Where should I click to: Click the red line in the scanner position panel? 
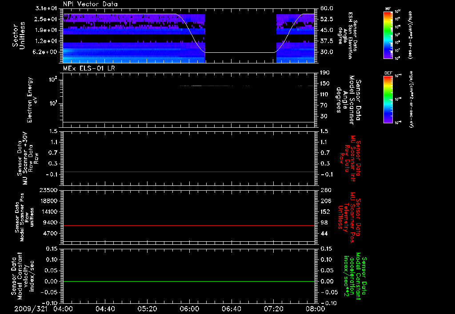(189, 225)
